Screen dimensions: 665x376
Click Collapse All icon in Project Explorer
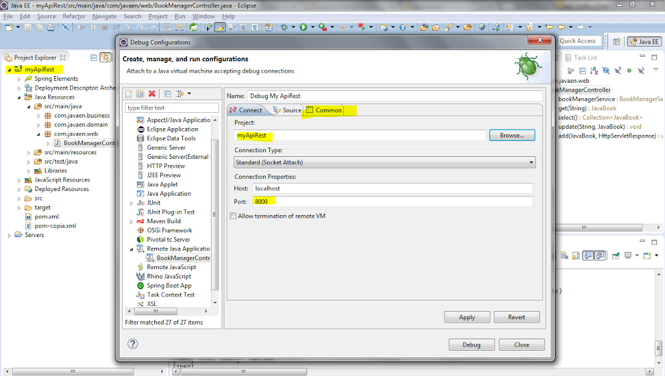93,57
